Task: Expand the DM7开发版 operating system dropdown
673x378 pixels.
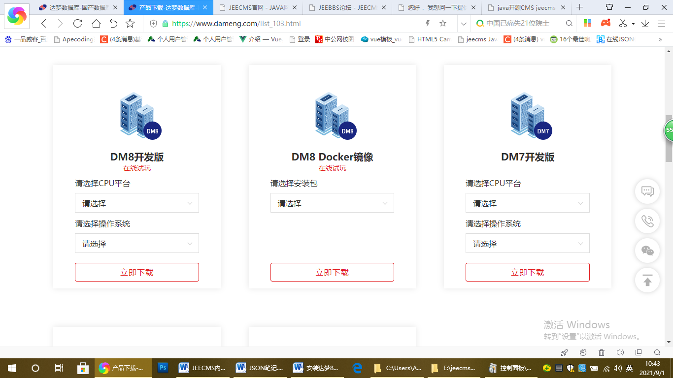Action: 528,243
